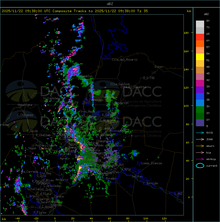Click the 'Catitas' map label

tap(137, 176)
